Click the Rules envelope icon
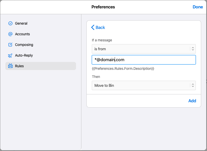 [x=10, y=66]
